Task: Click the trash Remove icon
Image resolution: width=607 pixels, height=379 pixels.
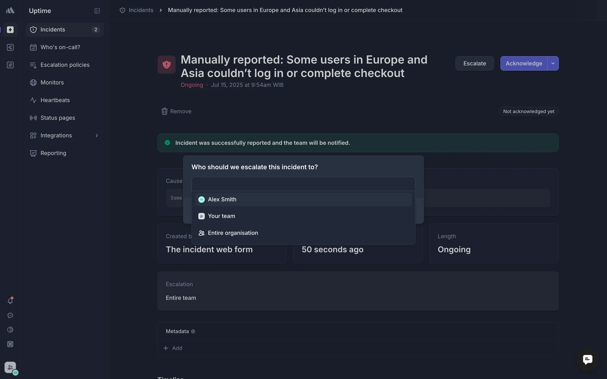Action: coord(164,111)
